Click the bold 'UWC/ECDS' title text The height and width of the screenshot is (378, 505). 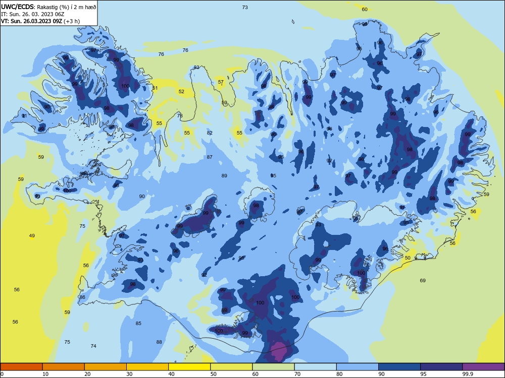click(x=17, y=7)
